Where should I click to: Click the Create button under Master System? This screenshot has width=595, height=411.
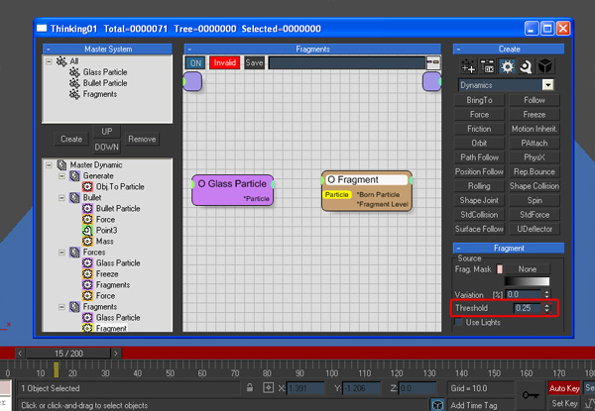click(x=71, y=139)
